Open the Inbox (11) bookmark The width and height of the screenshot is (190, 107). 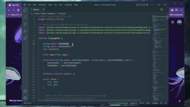point(15,15)
